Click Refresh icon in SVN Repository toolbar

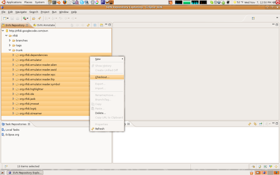coord(88,25)
